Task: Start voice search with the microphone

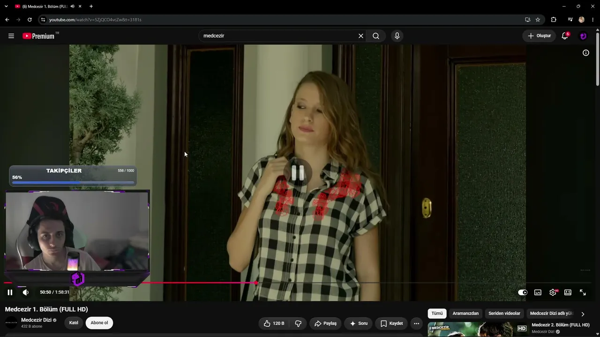Action: 397,36
